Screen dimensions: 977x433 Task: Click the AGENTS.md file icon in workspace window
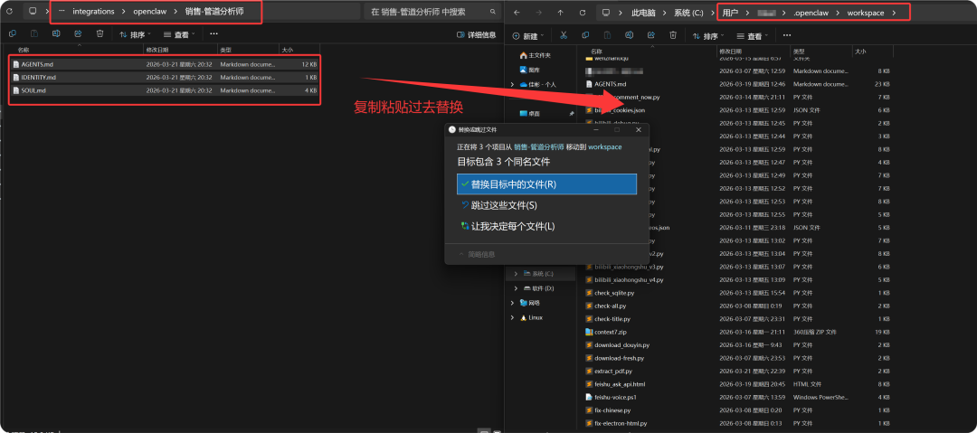pos(589,83)
